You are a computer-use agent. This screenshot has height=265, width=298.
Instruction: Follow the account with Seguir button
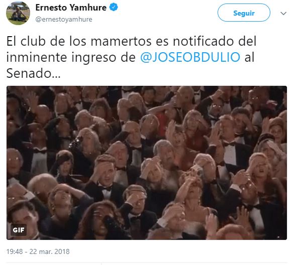tap(244, 13)
